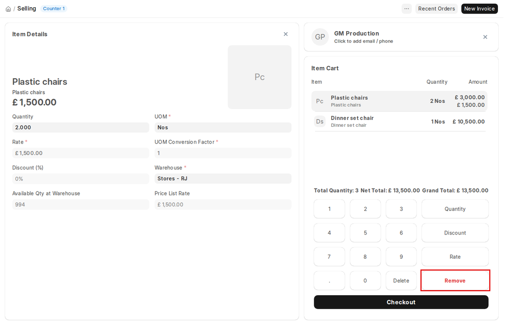Click the Plastic chairs heading in Item Details
This screenshot has height=326, width=507.
(x=40, y=81)
